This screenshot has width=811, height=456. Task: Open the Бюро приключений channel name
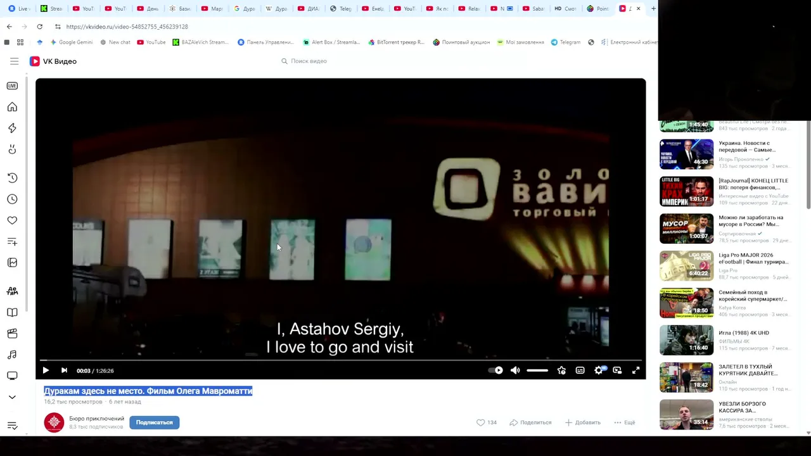click(x=96, y=419)
